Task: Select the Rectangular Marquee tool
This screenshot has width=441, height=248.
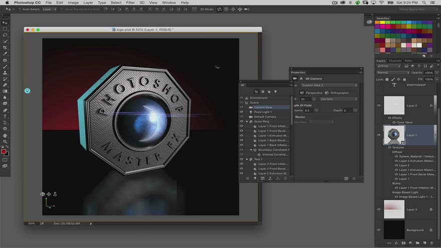Action: (x=5, y=29)
